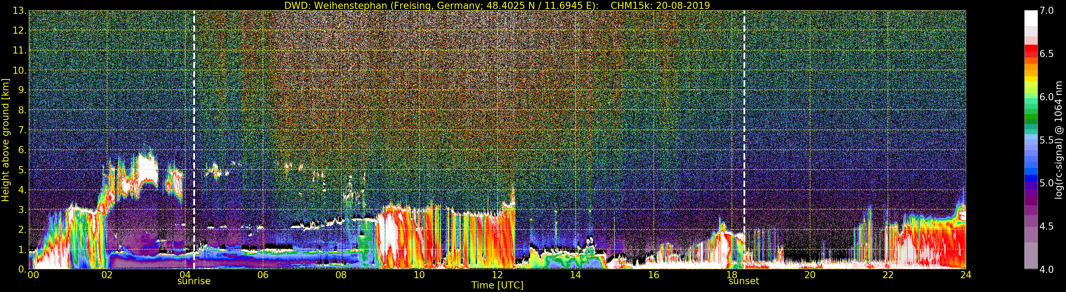Select the 'sunrise' label under the time axis

tap(194, 281)
